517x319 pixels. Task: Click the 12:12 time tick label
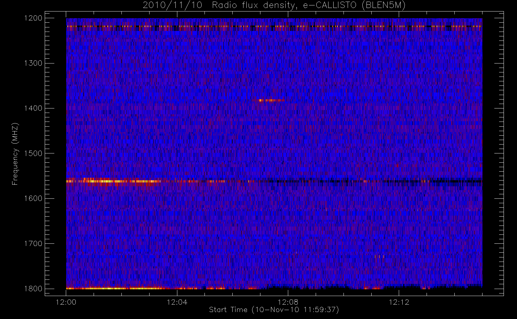click(399, 302)
